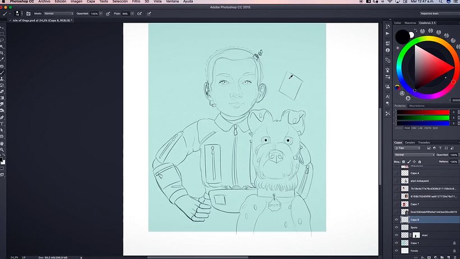This screenshot has height=259, width=460.
Task: Open the Opacidad arrow in options bar
Action: 100,13
